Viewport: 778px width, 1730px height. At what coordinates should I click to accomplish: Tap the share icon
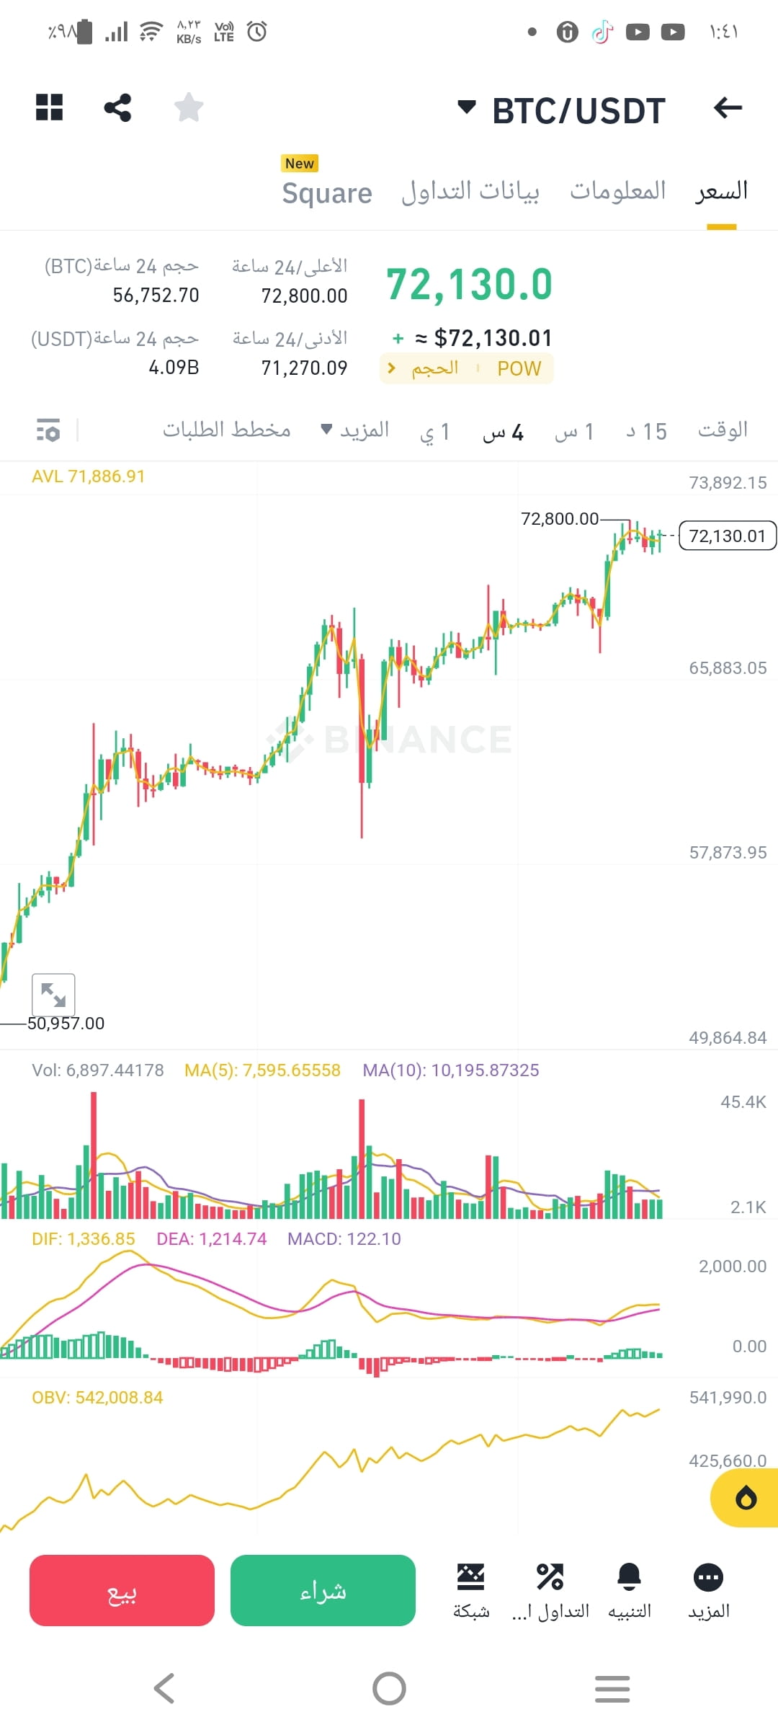pyautogui.click(x=117, y=107)
